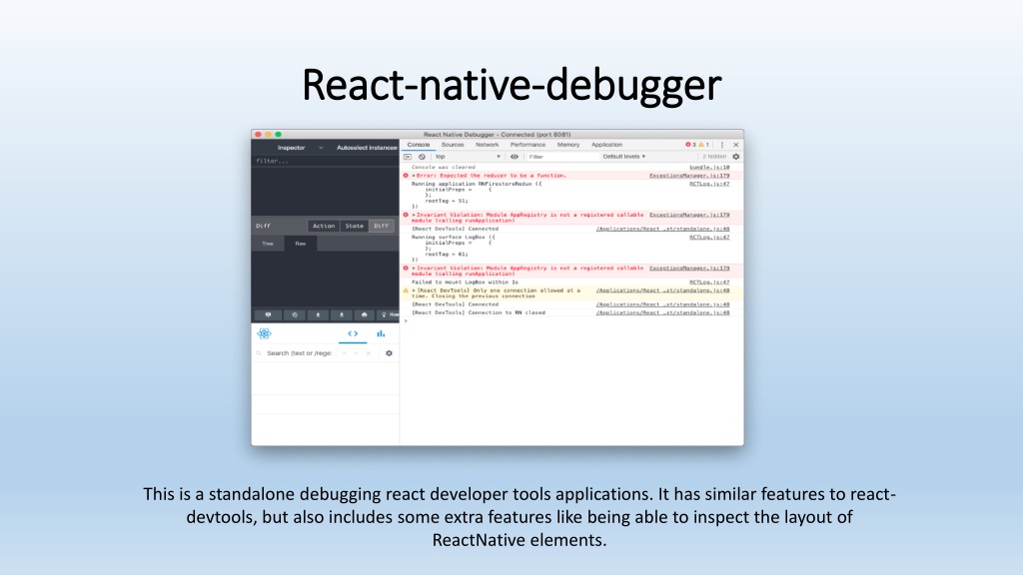The height and width of the screenshot is (575, 1023).
Task: Open standalone.js:48 link on the yellow warning row
Action: tap(663, 290)
